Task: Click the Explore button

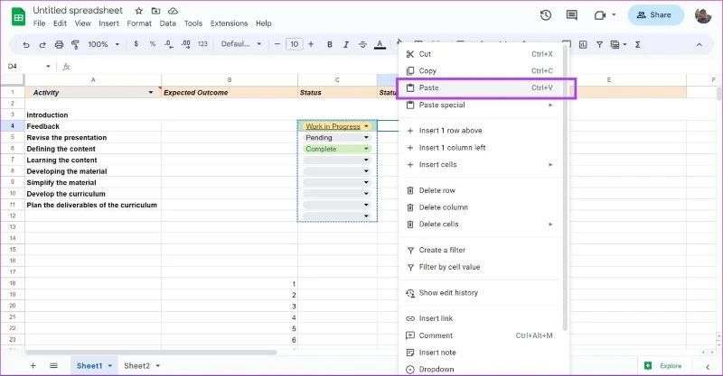Action: point(663,366)
